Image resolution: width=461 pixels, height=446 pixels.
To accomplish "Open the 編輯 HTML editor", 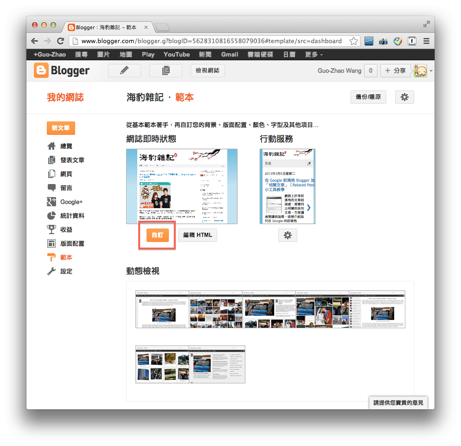I will (x=197, y=235).
